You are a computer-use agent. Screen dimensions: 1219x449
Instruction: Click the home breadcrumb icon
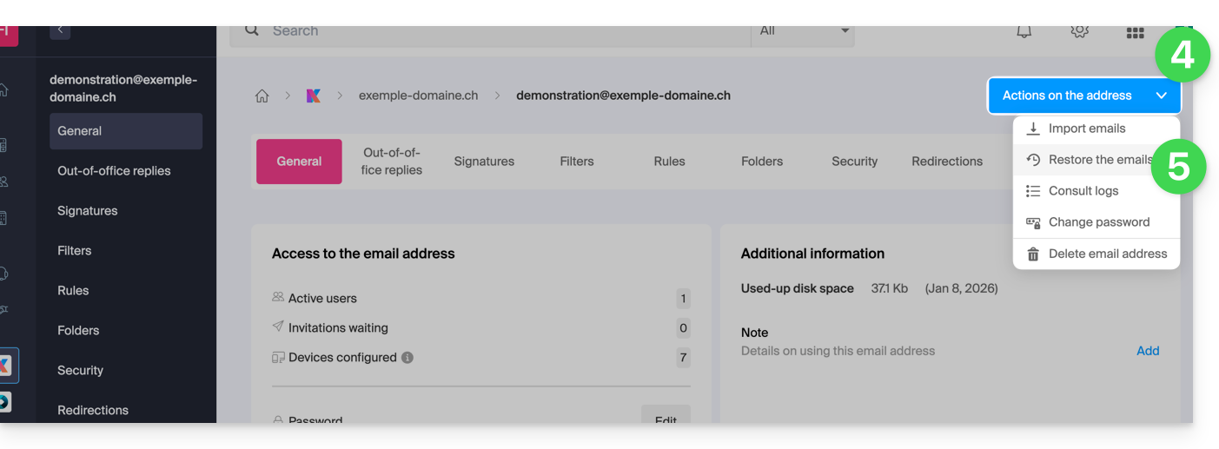coord(262,96)
